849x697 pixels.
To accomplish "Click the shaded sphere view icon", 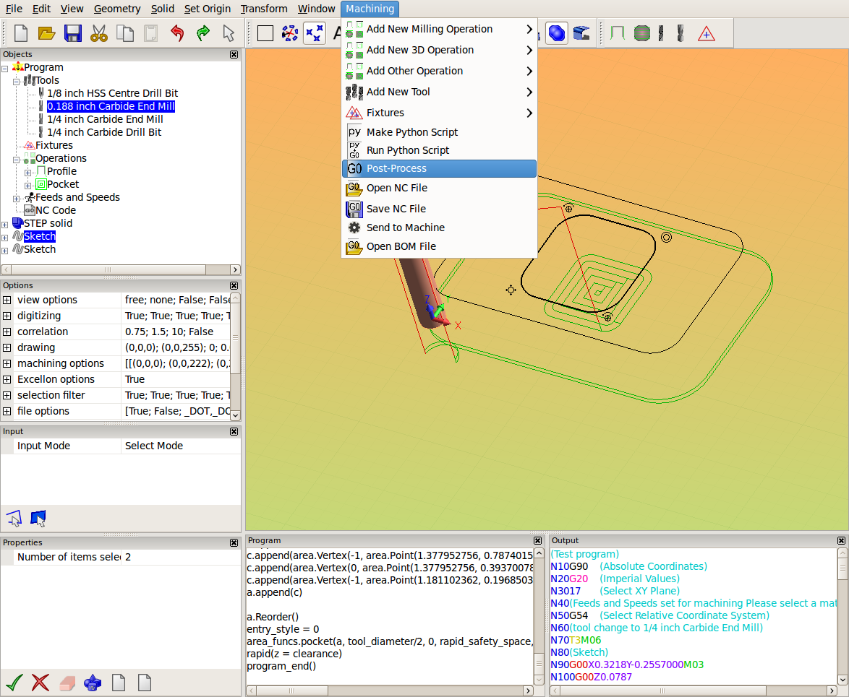I will 556,33.
